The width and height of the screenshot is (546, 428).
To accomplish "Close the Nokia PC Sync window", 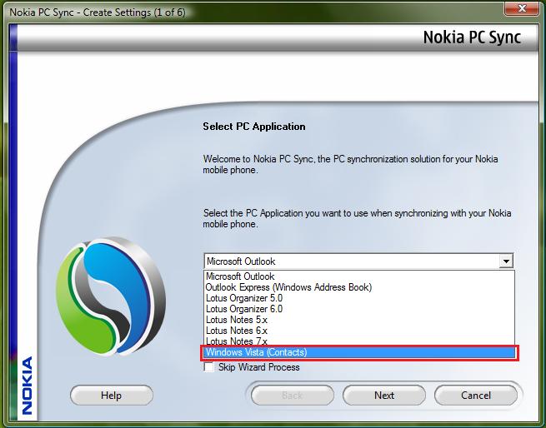I will [x=522, y=8].
